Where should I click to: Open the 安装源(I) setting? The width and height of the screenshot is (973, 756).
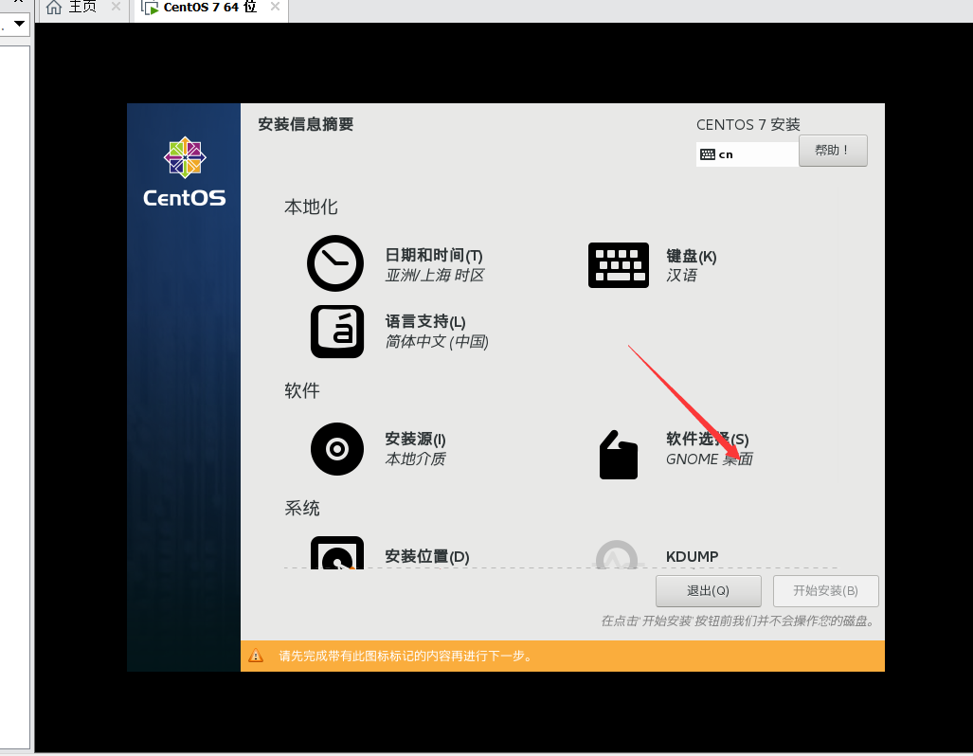click(415, 439)
